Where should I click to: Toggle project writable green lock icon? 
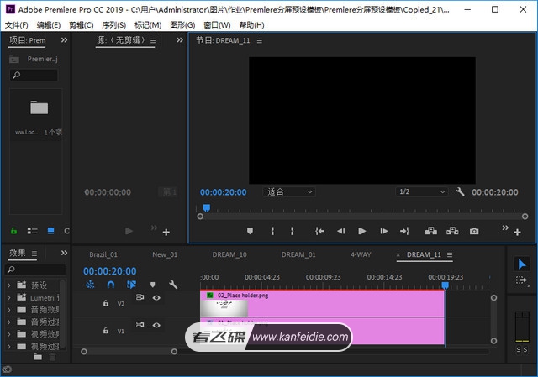[x=13, y=231]
